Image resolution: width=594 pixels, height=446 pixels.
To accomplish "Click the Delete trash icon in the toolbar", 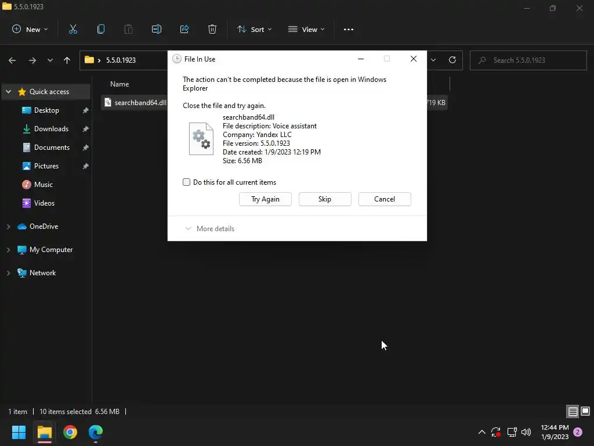I will tap(212, 29).
